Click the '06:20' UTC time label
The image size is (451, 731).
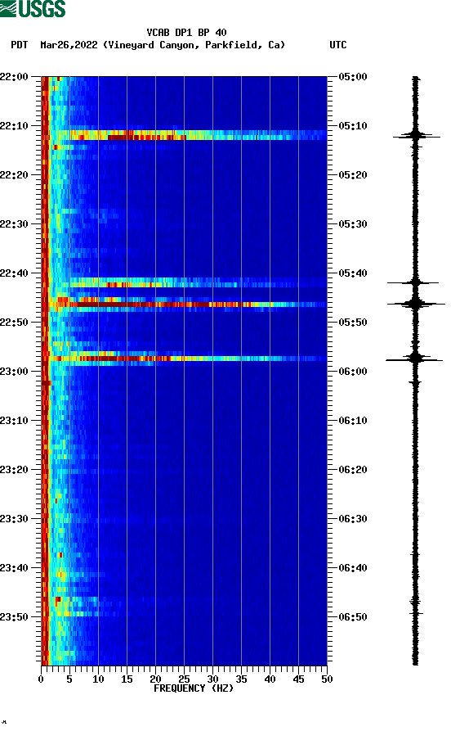point(353,470)
